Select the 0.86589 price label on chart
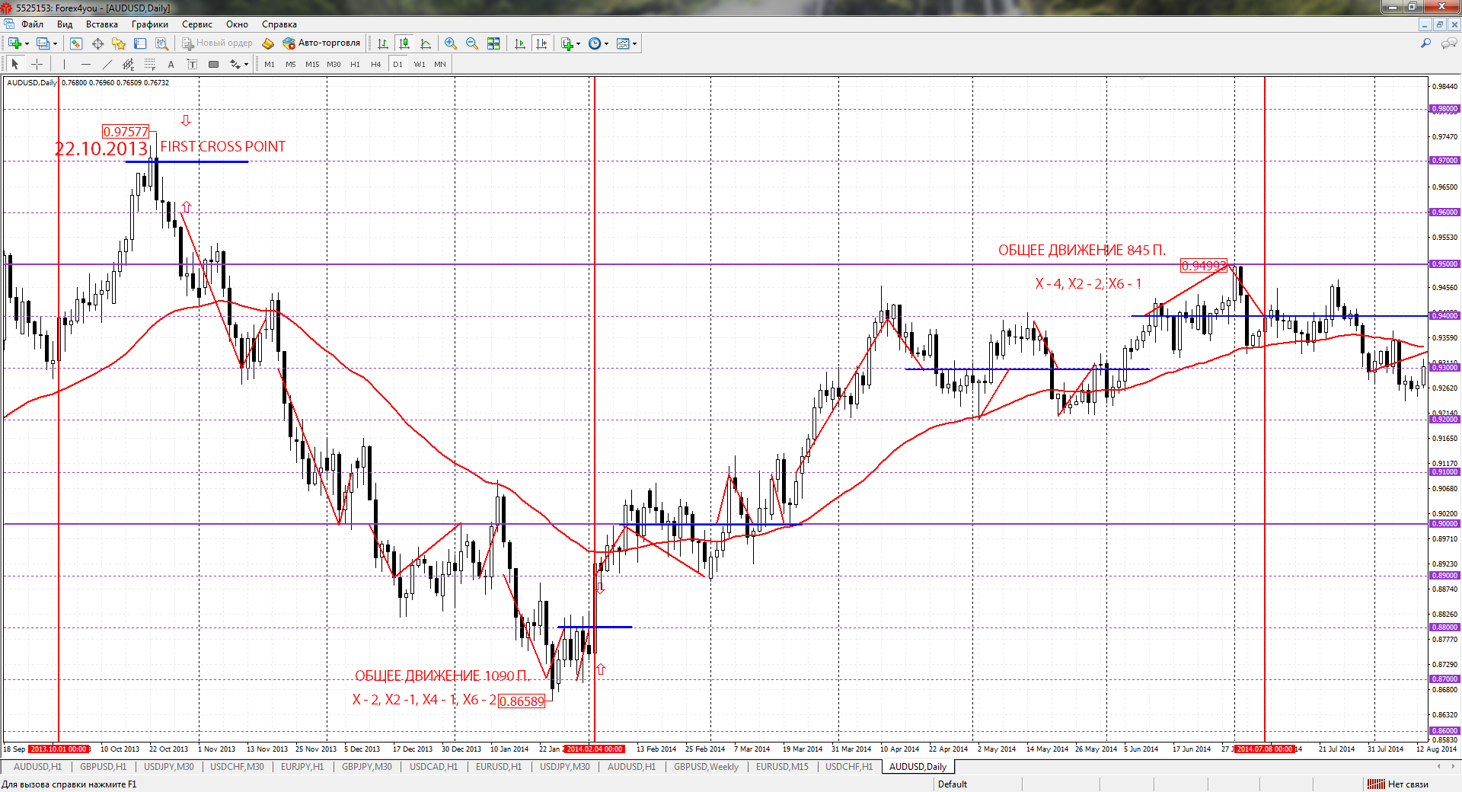Viewport: 1462px width, 792px height. 522,701
